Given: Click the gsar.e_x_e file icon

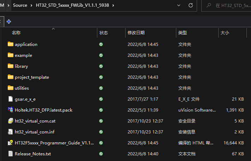Looking at the screenshot, I should [x=11, y=99].
